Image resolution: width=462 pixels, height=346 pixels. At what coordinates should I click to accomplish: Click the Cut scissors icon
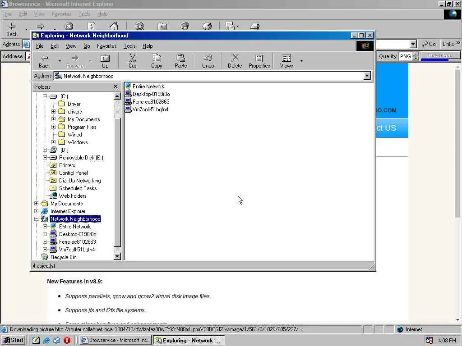pyautogui.click(x=132, y=61)
